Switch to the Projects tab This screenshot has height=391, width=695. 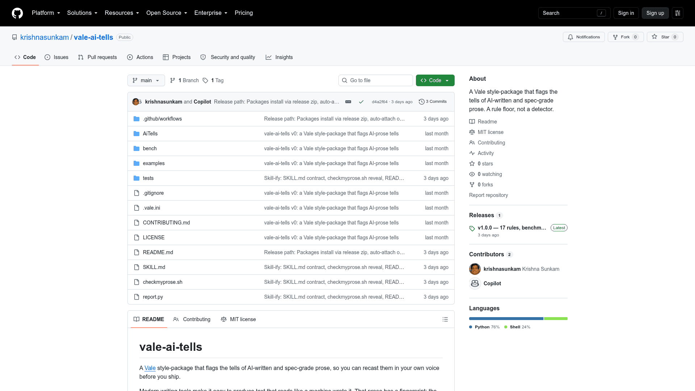pos(177,57)
